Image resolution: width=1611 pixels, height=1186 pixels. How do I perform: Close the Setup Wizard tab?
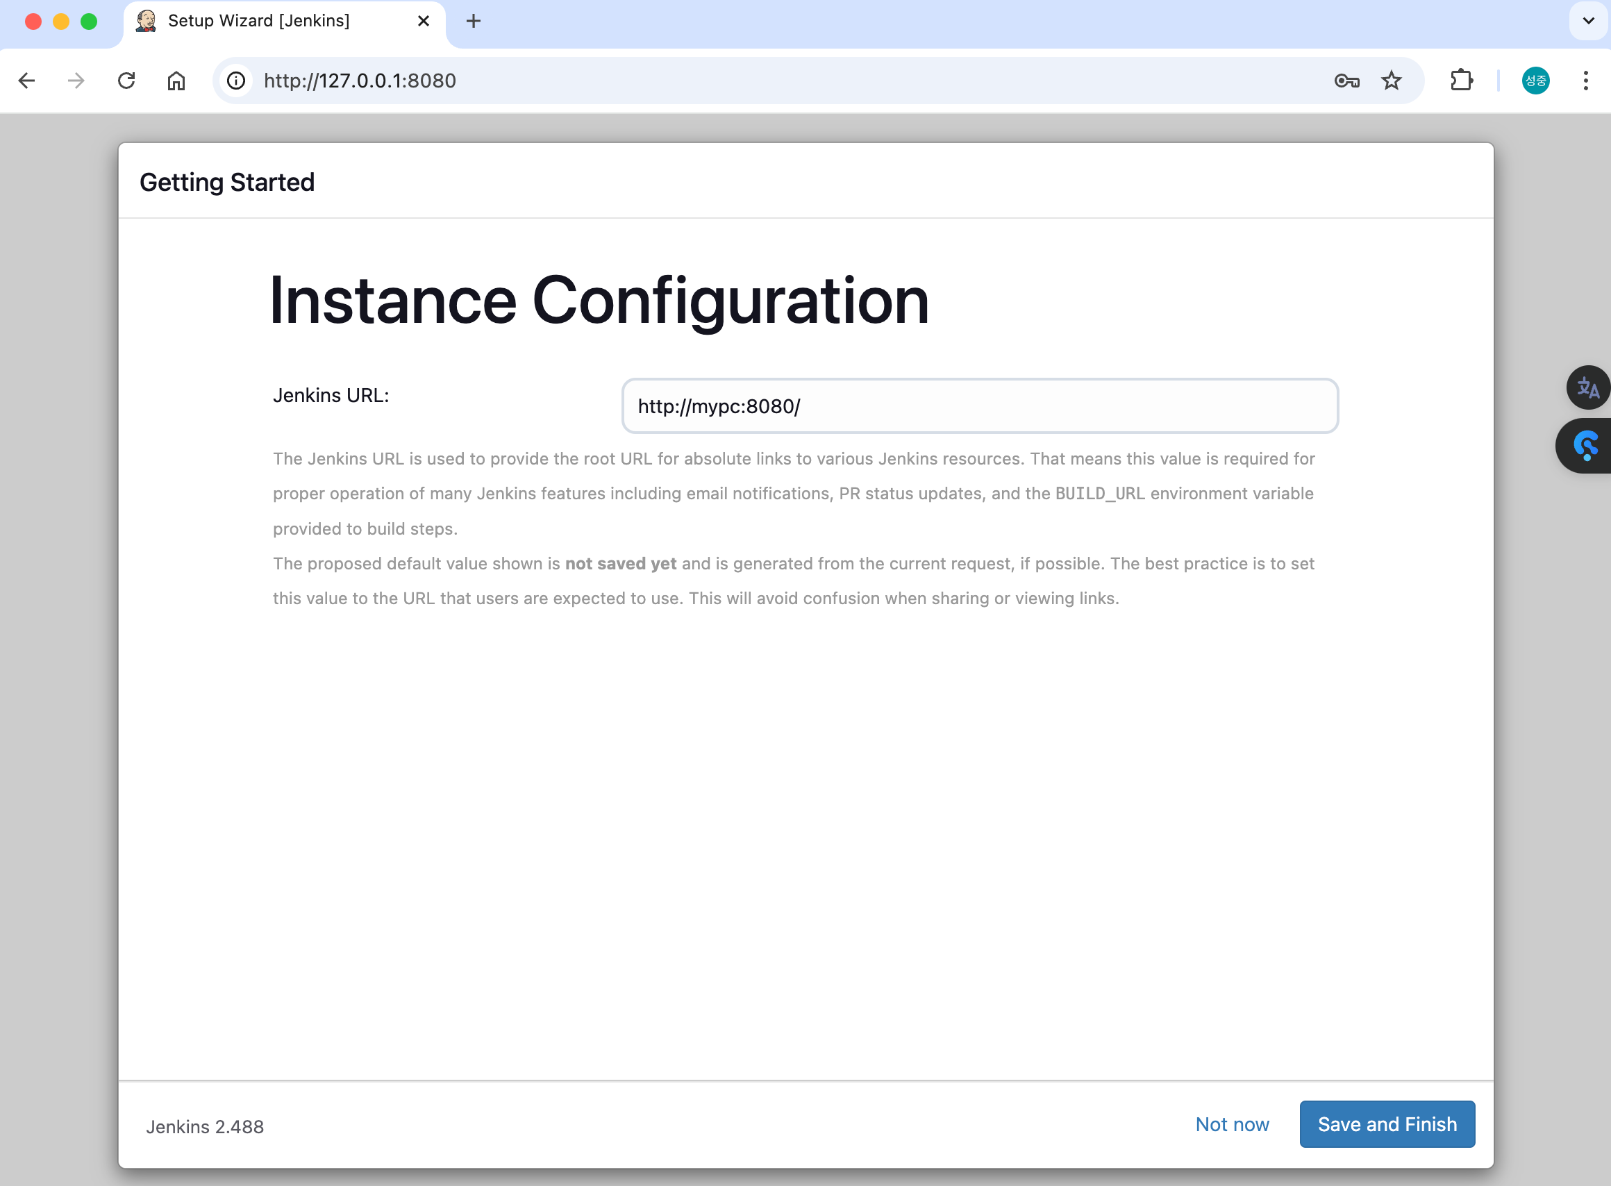tap(424, 21)
